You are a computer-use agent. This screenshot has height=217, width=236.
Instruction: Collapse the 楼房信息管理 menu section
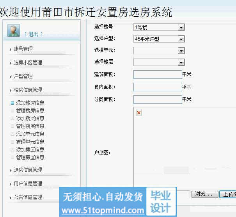click(28, 90)
